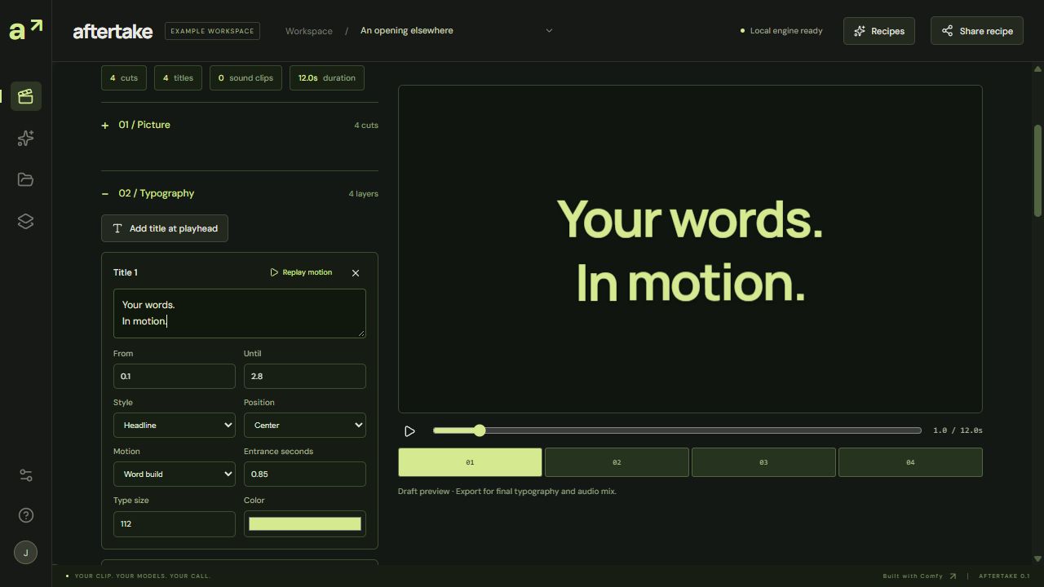
Task: Click the 12.0s duration chip
Action: (x=327, y=78)
